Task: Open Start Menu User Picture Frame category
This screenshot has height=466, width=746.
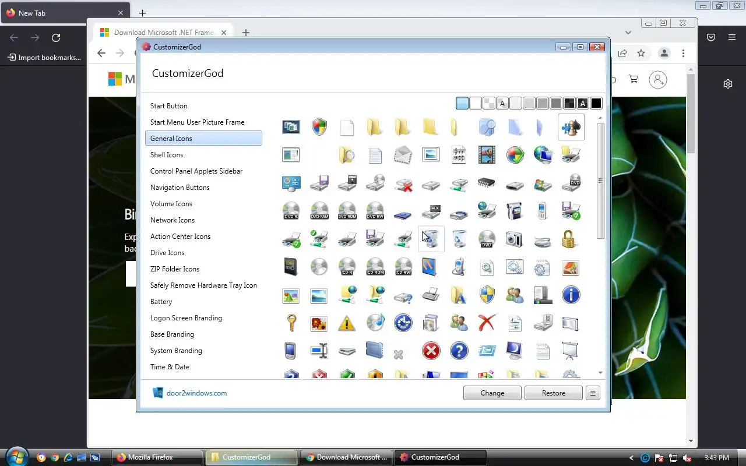Action: pyautogui.click(x=203, y=122)
